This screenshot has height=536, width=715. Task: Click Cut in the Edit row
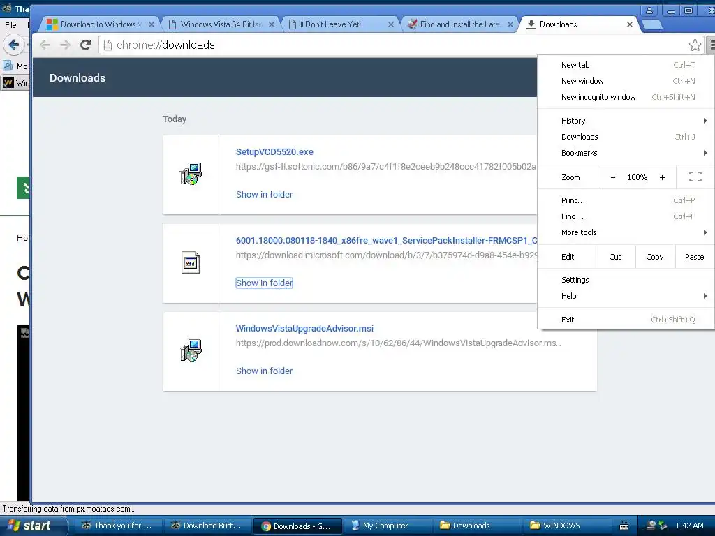coord(615,257)
